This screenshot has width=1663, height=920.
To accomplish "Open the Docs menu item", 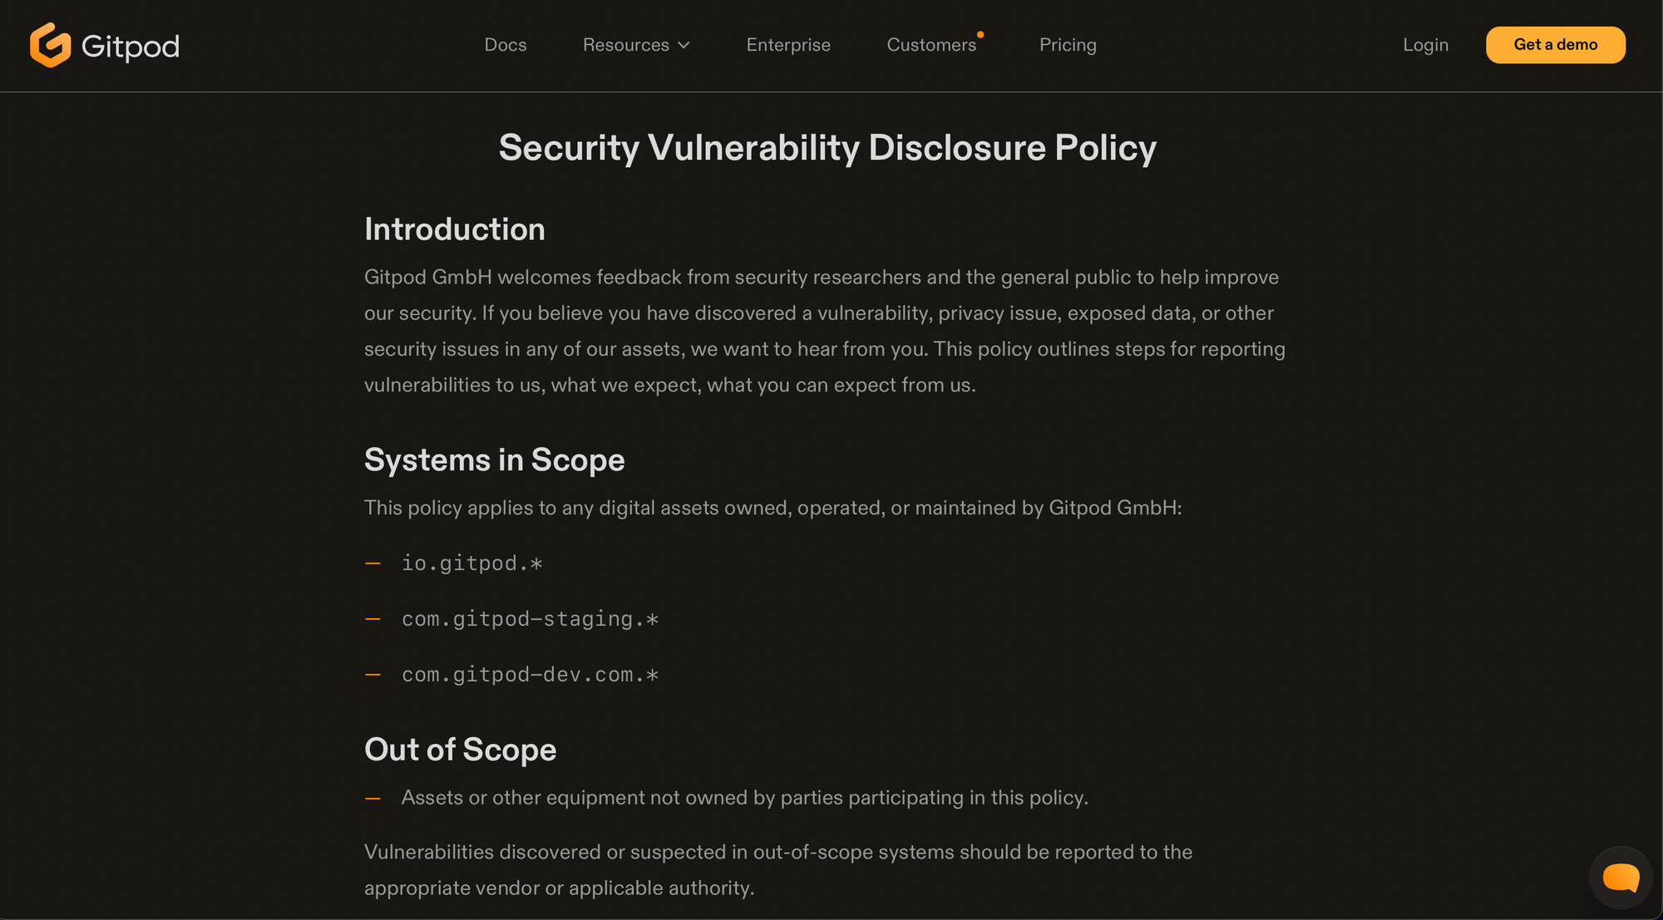I will tap(505, 45).
